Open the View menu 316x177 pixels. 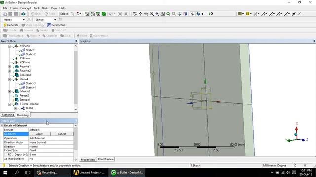coord(54,8)
